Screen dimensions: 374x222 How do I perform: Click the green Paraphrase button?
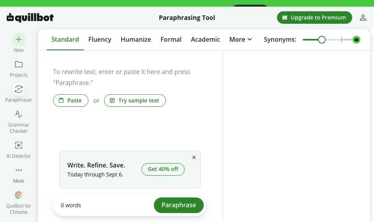tap(179, 205)
